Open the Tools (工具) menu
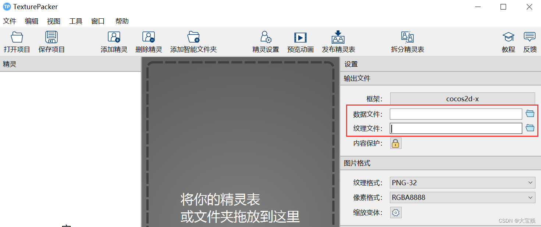Image resolution: width=541 pixels, height=227 pixels. tap(76, 21)
